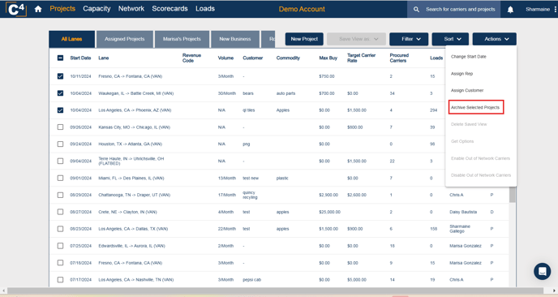Click the Revenue Code column header
Viewport: 558px width, 297px height.
point(191,58)
